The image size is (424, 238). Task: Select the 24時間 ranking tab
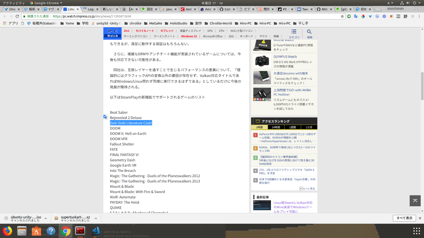tap(276, 127)
